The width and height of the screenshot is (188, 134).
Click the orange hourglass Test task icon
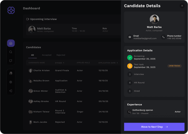130,66
